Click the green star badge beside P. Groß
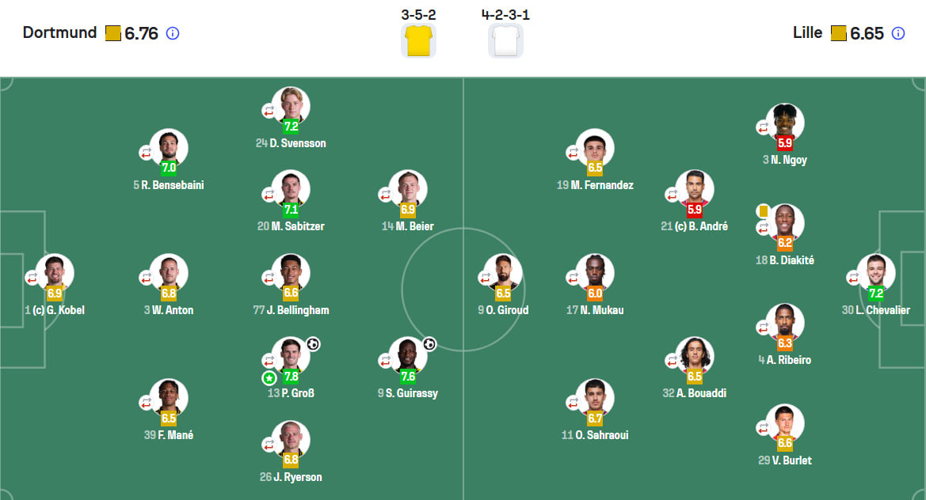926x500 pixels. coord(269,378)
